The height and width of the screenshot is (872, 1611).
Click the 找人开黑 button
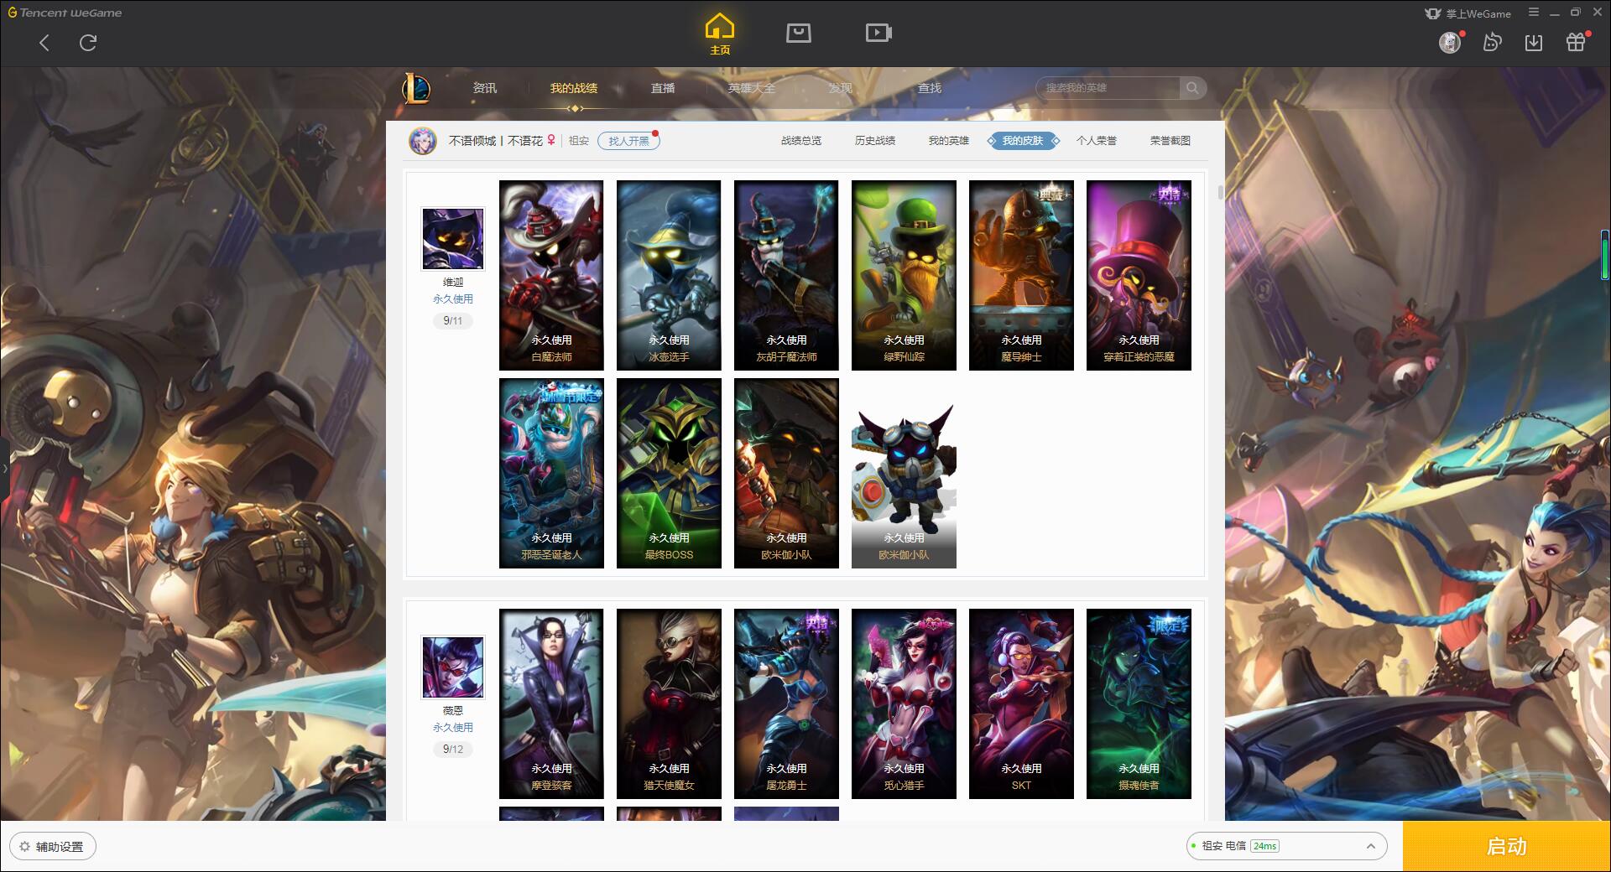tap(628, 141)
